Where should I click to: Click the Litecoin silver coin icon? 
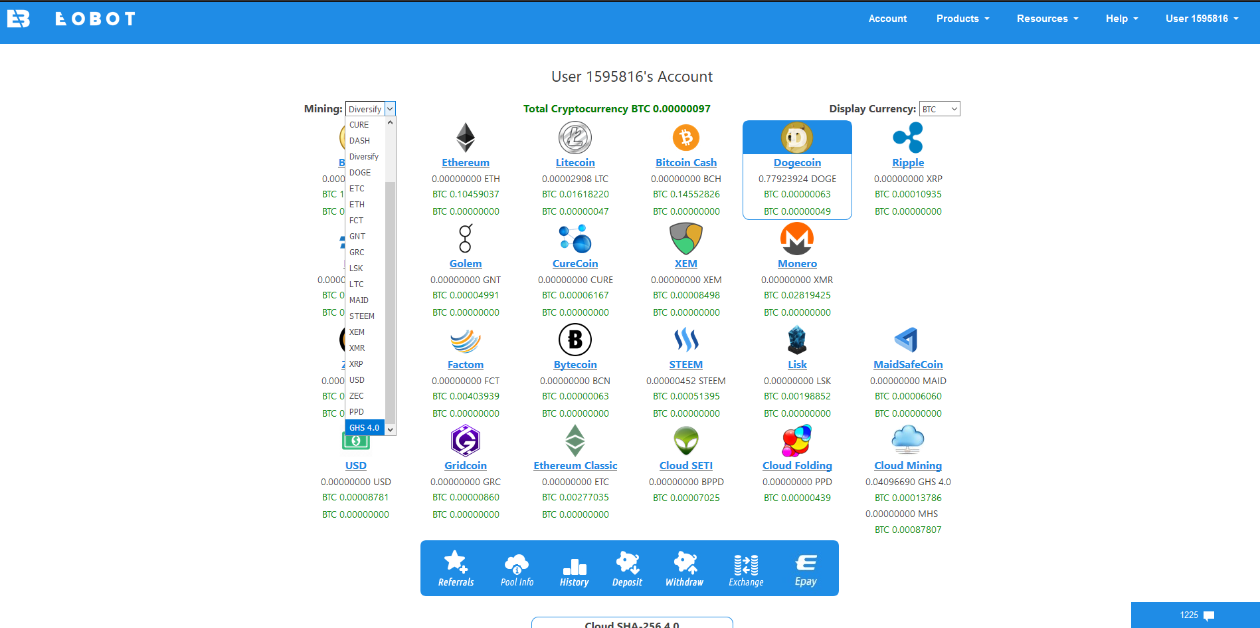pos(575,138)
